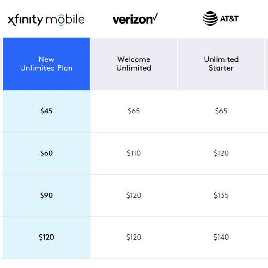Click Verizon's $120 price in third row
Screen dimensions: 268x268
pyautogui.click(x=134, y=195)
